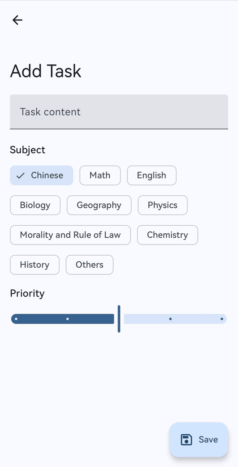Choose the Others subject chip
238x467 pixels.
point(89,265)
